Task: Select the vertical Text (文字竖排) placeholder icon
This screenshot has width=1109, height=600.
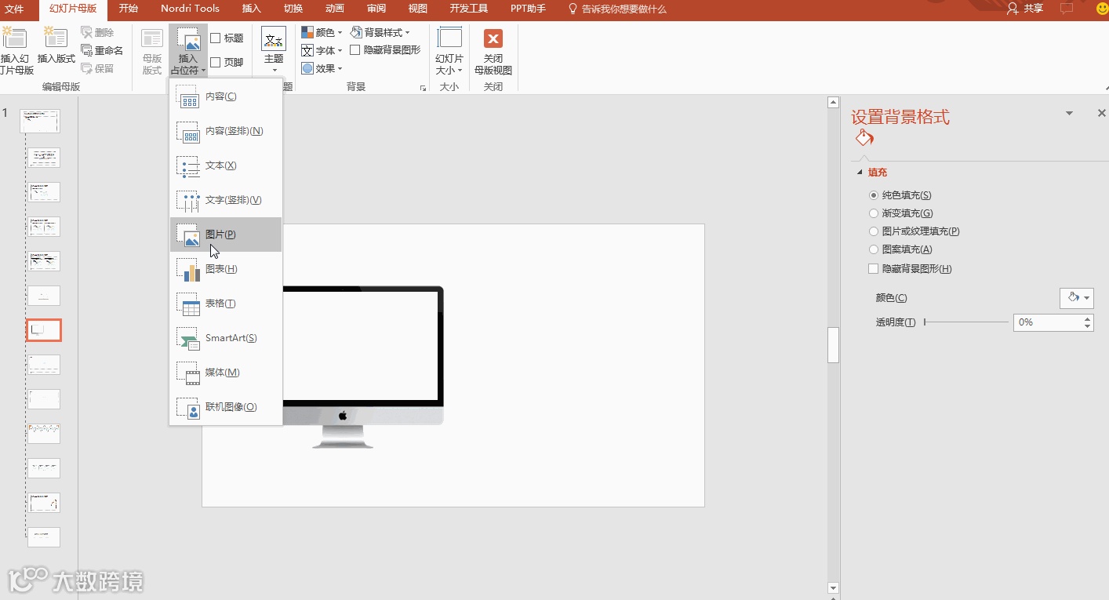Action: (188, 200)
